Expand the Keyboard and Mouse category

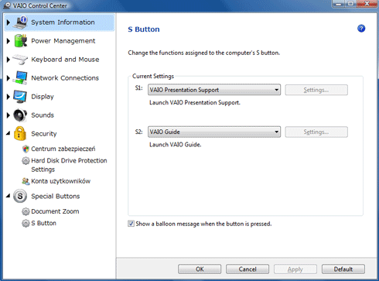pyautogui.click(x=9, y=60)
